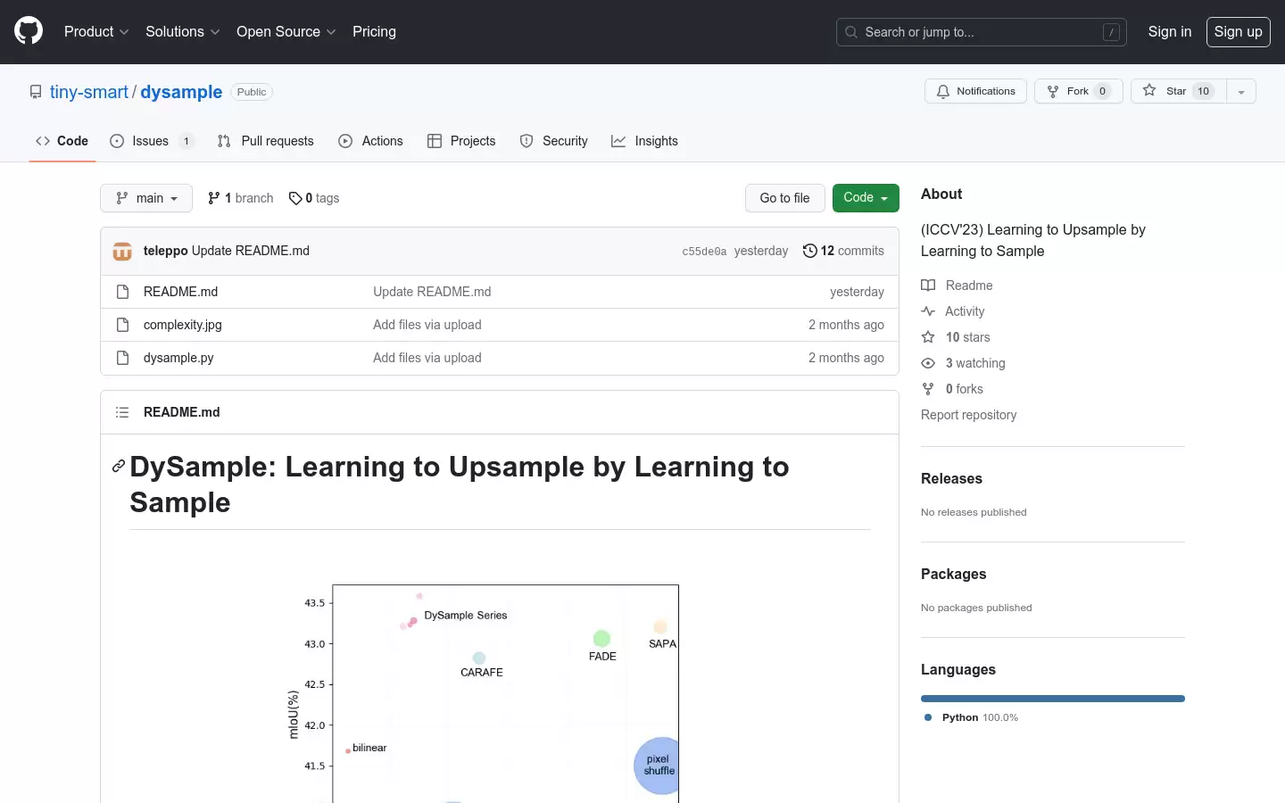Expand the main branch dropdown

(146, 198)
